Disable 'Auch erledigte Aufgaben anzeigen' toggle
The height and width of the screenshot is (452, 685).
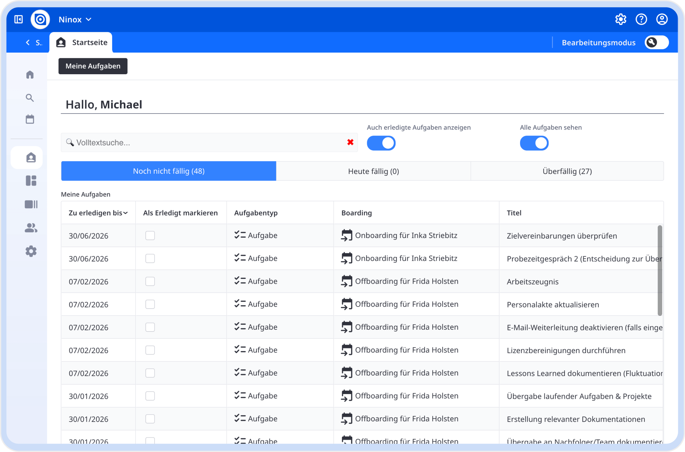381,143
